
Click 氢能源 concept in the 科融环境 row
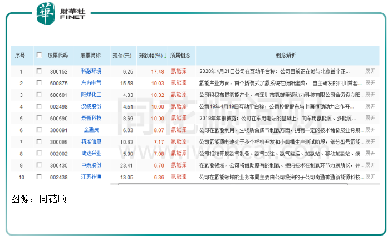coord(179,71)
